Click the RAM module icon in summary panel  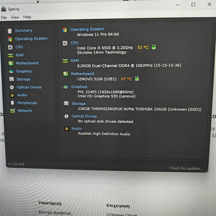pos(65,61)
